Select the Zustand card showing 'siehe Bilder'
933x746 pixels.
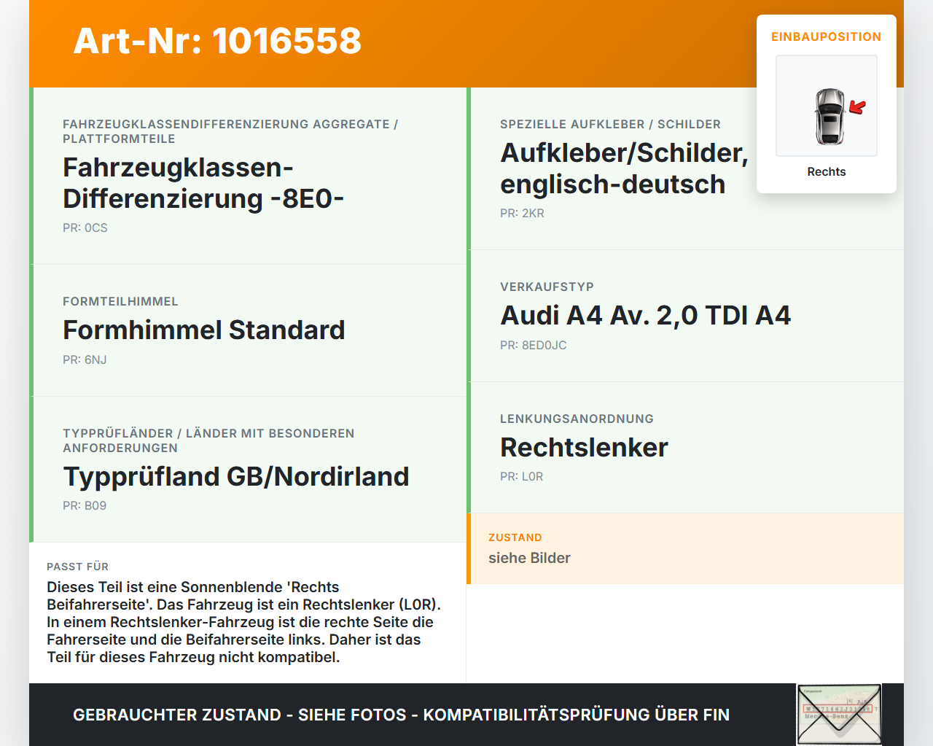[685, 548]
